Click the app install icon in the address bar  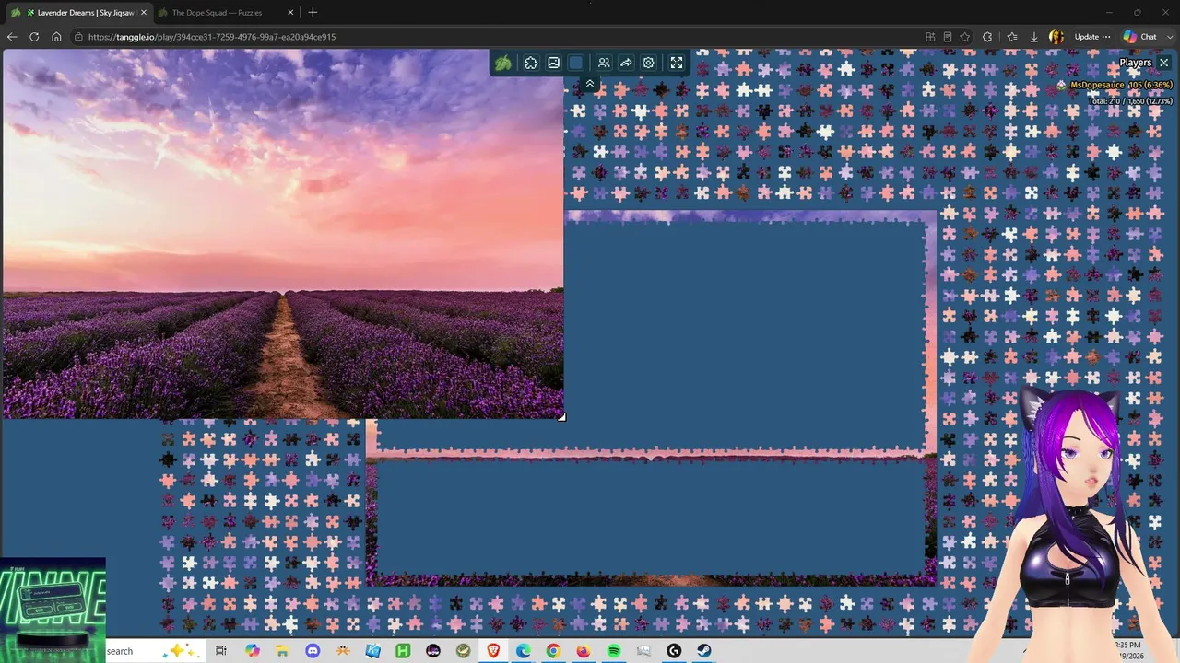(x=930, y=37)
